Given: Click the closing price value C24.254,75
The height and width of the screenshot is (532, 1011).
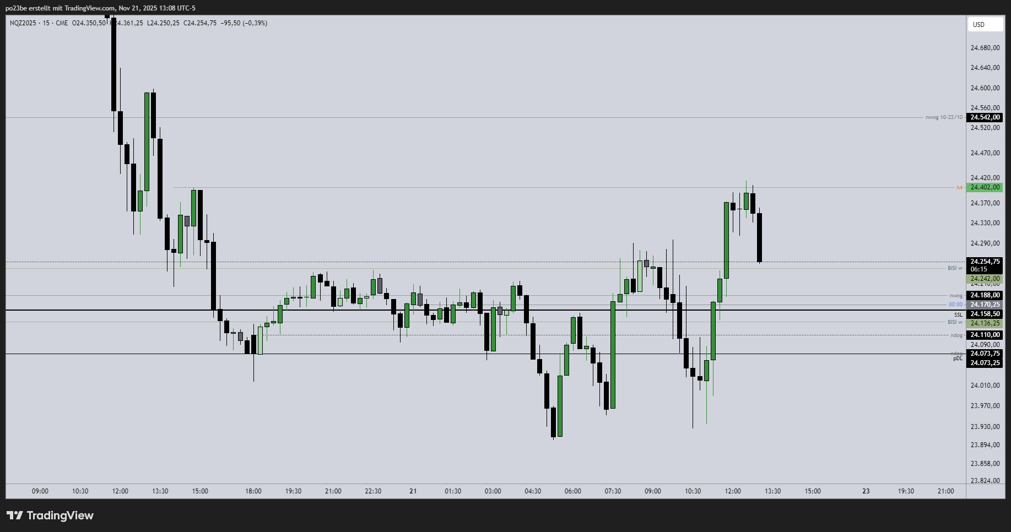Looking at the screenshot, I should [199, 23].
